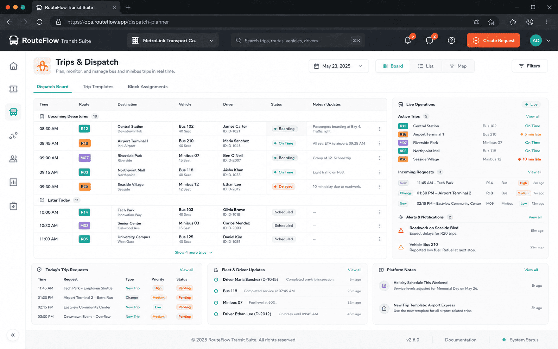Viewport: 558px width, 349px height.
Task: Click the R05 route badge
Action: pyautogui.click(x=84, y=239)
